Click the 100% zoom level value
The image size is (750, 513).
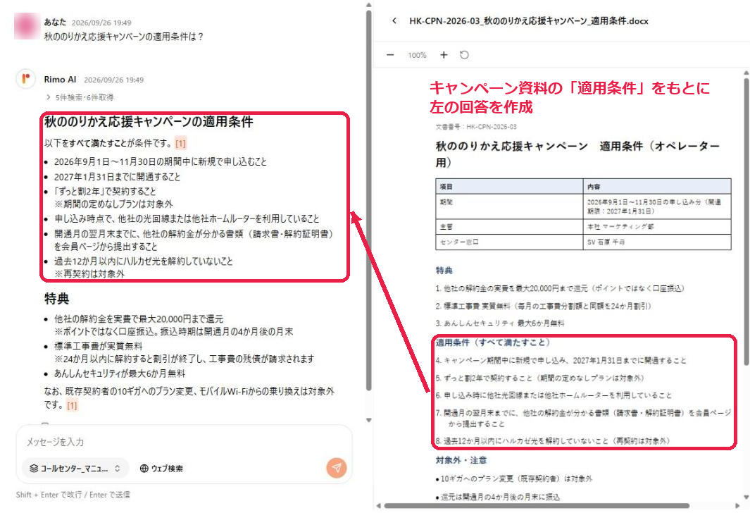pos(417,55)
